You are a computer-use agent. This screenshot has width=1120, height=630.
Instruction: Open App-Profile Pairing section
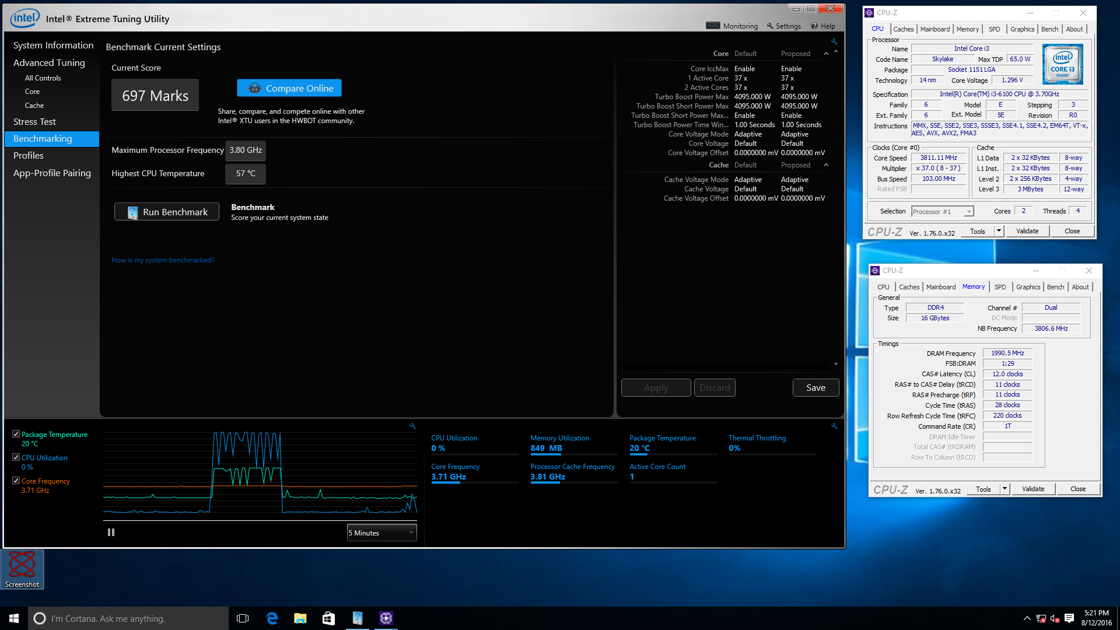point(52,173)
